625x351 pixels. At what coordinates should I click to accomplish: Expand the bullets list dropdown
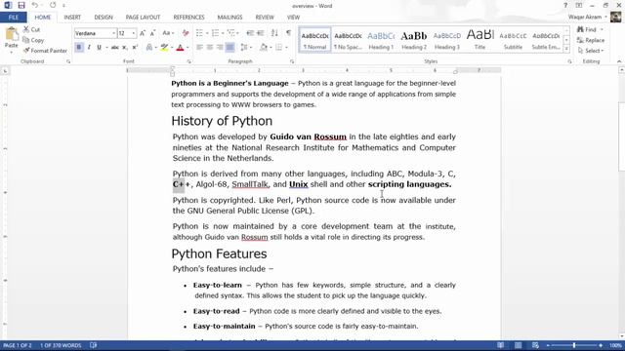pos(207,33)
